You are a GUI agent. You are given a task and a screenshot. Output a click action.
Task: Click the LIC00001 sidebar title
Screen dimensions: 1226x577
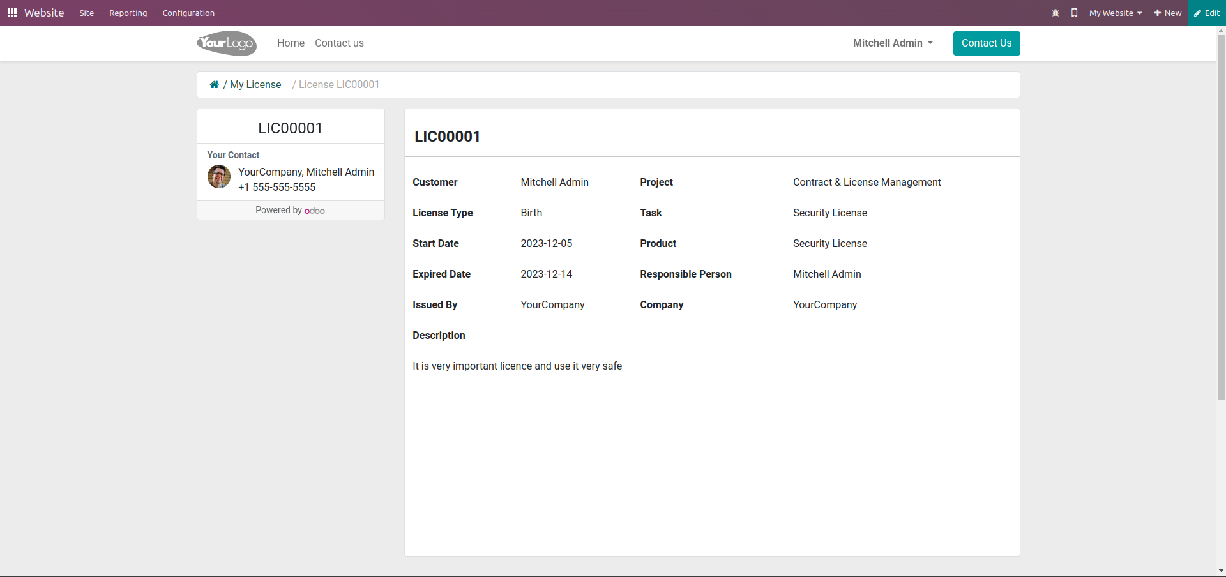[291, 128]
